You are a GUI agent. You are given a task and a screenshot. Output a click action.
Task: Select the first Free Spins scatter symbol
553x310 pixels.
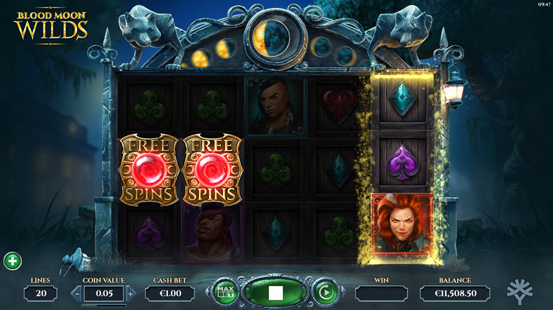point(149,169)
